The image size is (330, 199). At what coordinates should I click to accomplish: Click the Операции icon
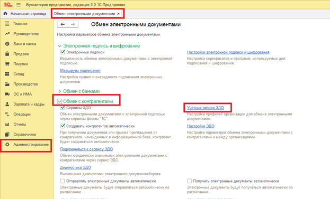coord(7,115)
